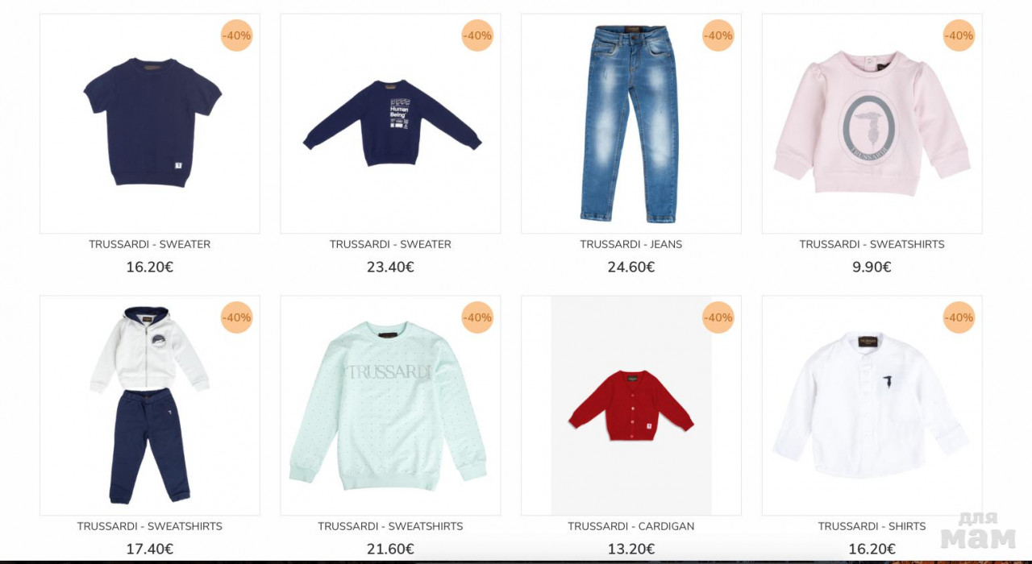Image resolution: width=1032 pixels, height=564 pixels.
Task: Open the blue faded jeans product image
Action: click(631, 123)
